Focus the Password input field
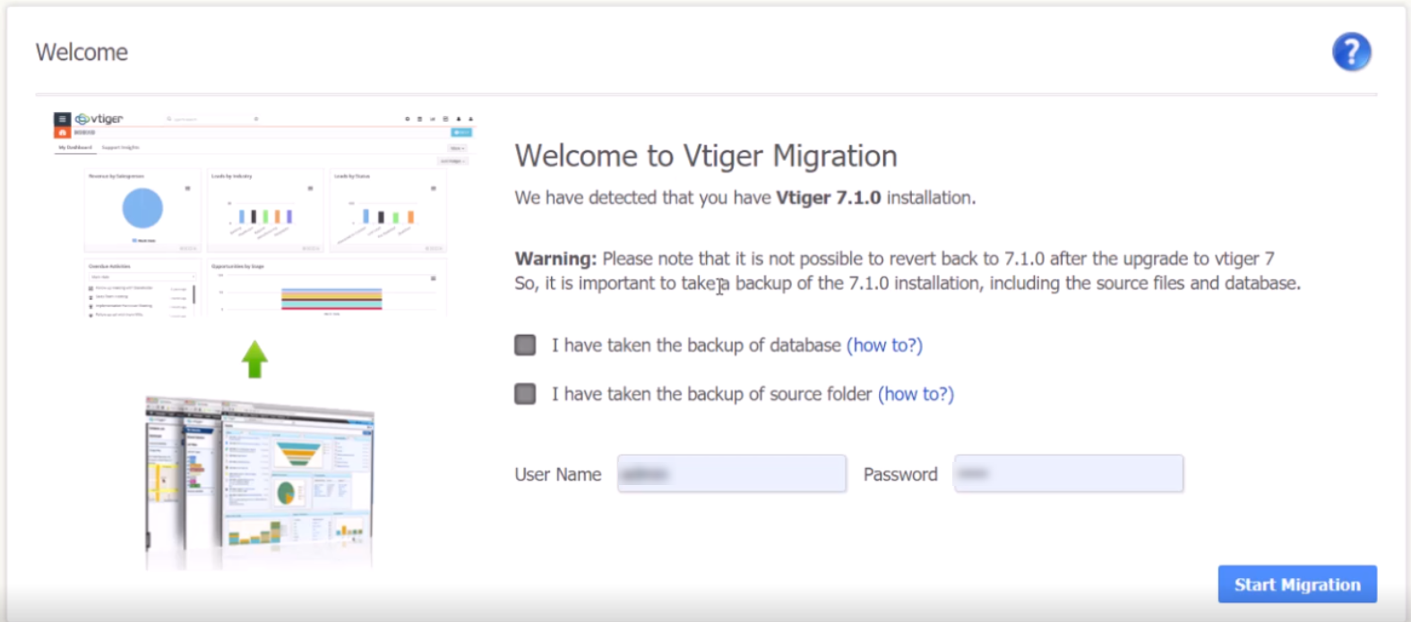The height and width of the screenshot is (622, 1411). [1069, 473]
